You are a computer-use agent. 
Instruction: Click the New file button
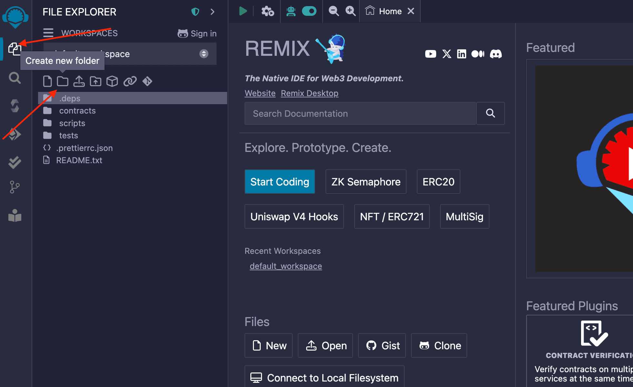coord(268,345)
